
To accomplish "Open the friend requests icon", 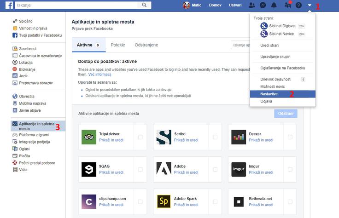I will (251, 5).
